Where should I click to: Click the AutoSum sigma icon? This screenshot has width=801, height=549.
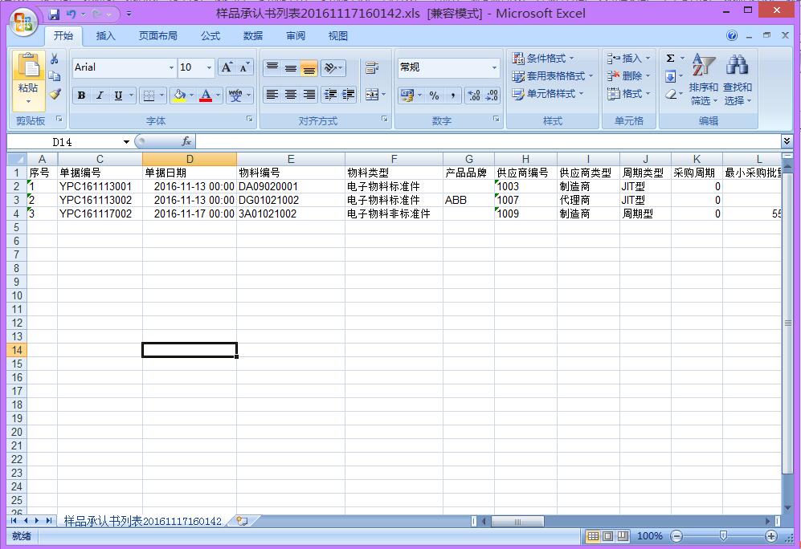670,59
